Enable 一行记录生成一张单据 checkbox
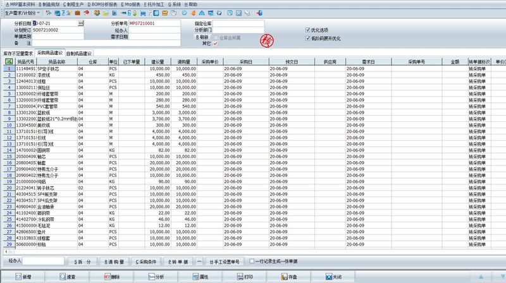 [x=252, y=261]
